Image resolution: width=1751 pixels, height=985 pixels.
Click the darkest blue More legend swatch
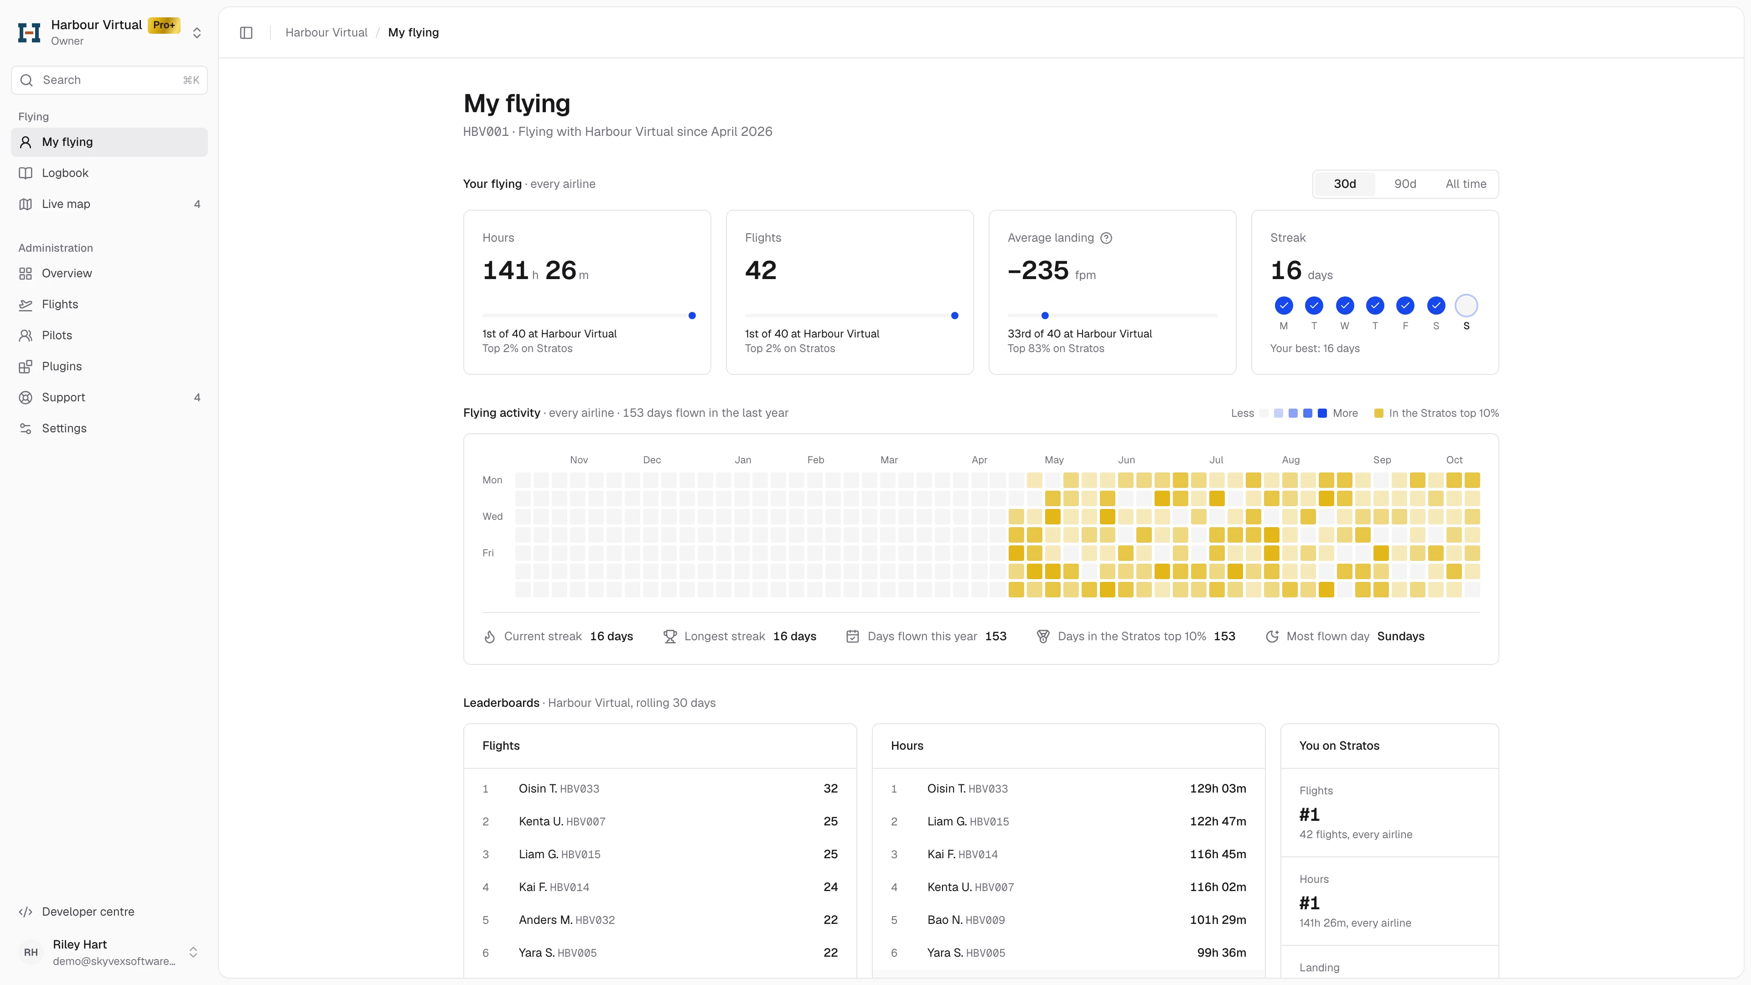point(1322,413)
